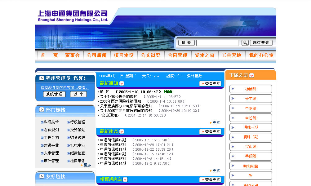Open the 公司新闻 menu item
This screenshot has width=311, height=186.
(x=97, y=55)
